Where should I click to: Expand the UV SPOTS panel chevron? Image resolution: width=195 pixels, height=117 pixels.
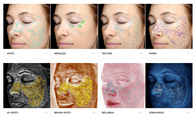(x=46, y=112)
